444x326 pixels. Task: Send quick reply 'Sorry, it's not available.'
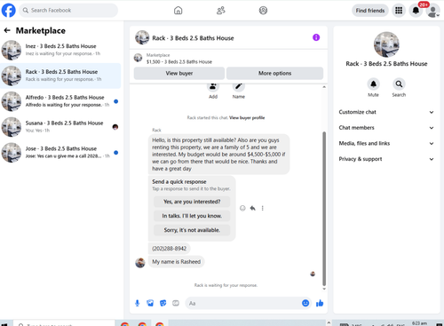(192, 230)
